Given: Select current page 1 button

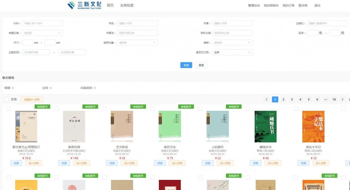Looking at the screenshot, I should (275, 100).
